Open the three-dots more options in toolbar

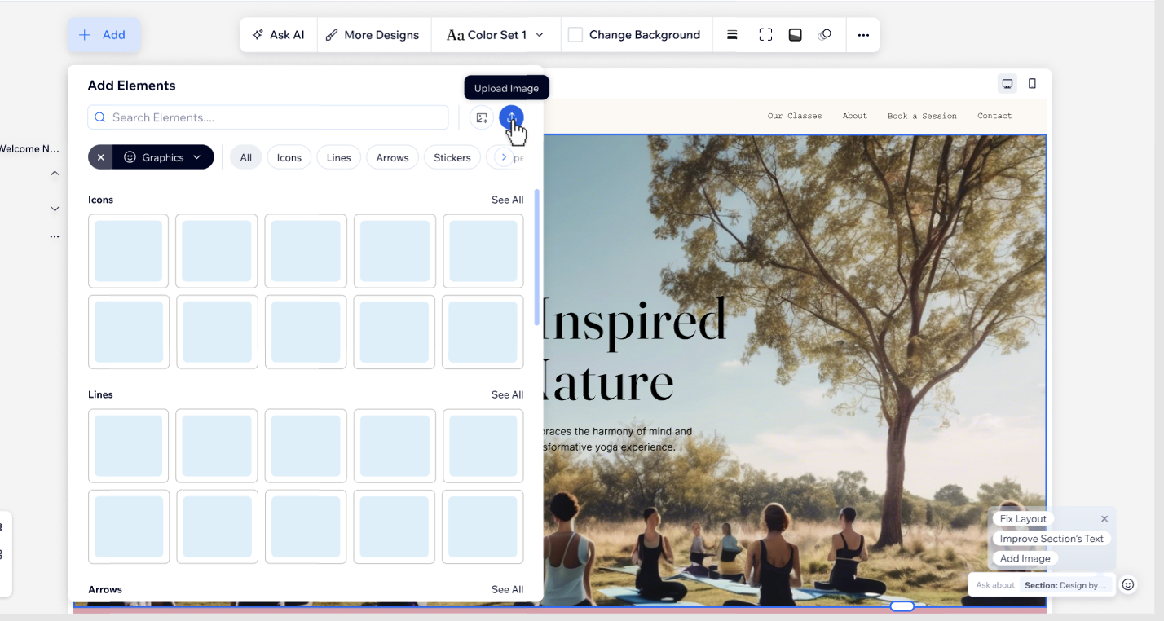pyautogui.click(x=863, y=35)
